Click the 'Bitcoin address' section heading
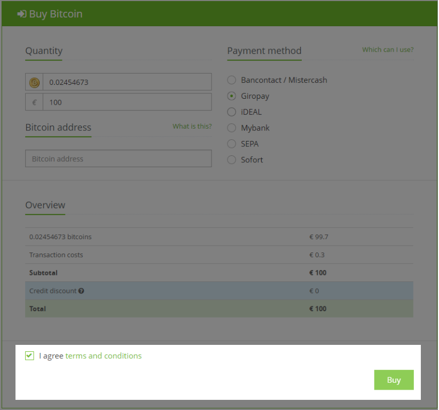439x410 pixels. tap(58, 128)
